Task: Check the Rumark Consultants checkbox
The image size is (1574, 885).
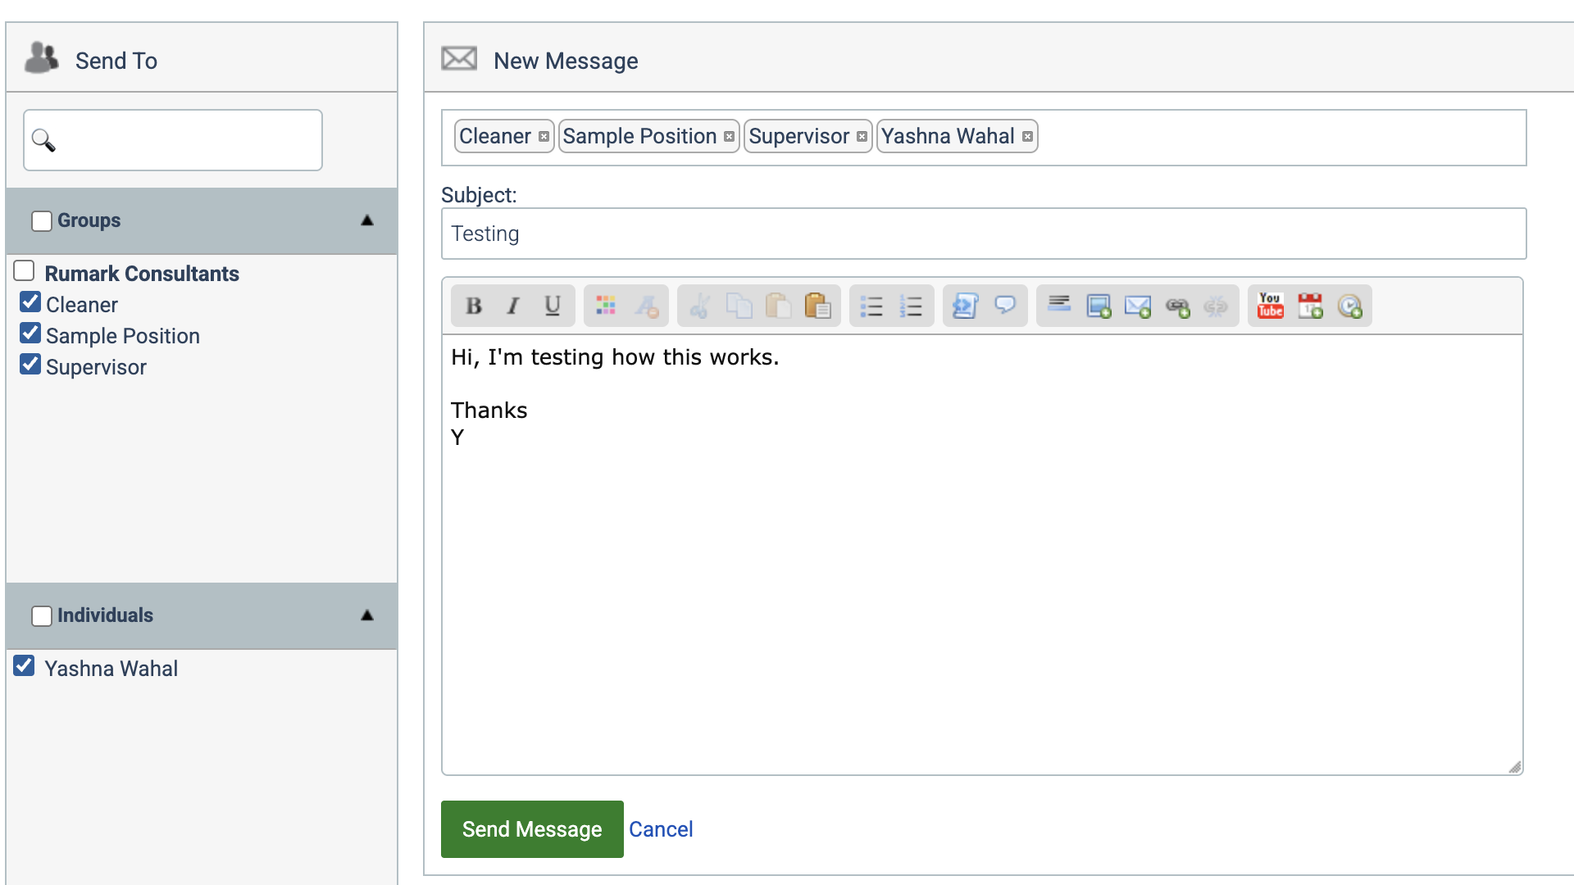Action: click(24, 270)
